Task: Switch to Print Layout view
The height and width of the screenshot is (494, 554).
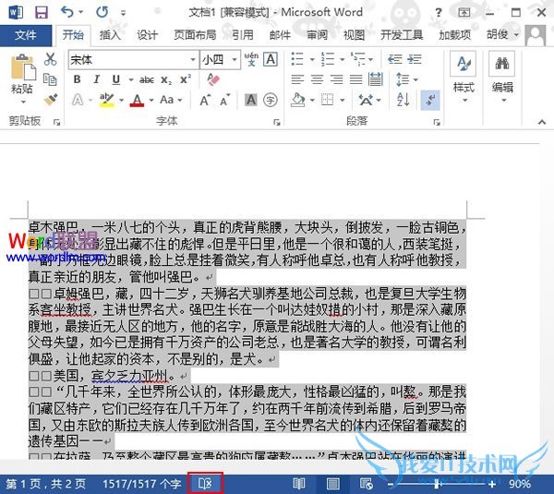Action: 332,484
